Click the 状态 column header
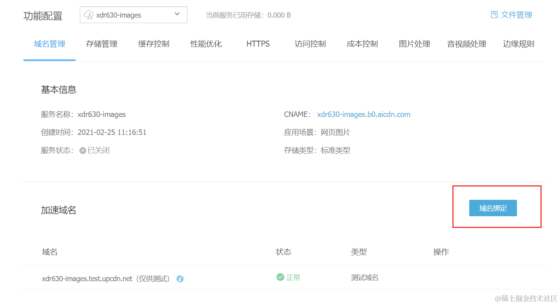The height and width of the screenshot is (305, 560). coord(283,252)
